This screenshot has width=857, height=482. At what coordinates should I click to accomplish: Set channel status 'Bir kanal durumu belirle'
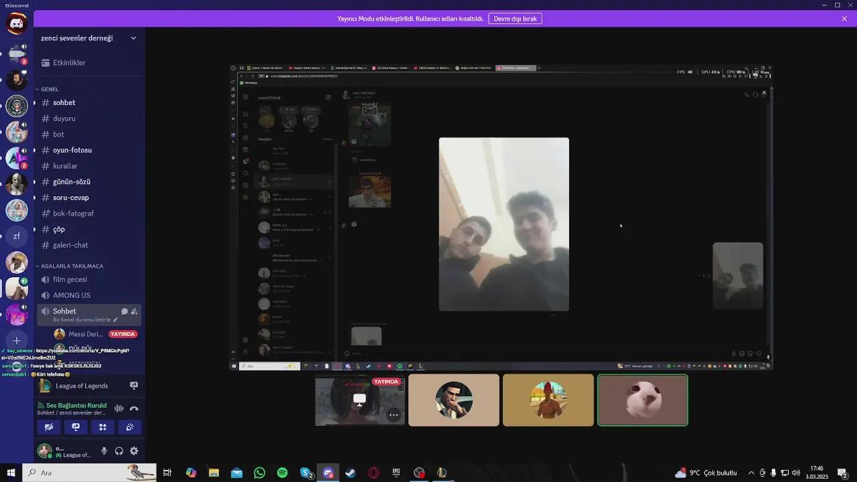pyautogui.click(x=85, y=320)
